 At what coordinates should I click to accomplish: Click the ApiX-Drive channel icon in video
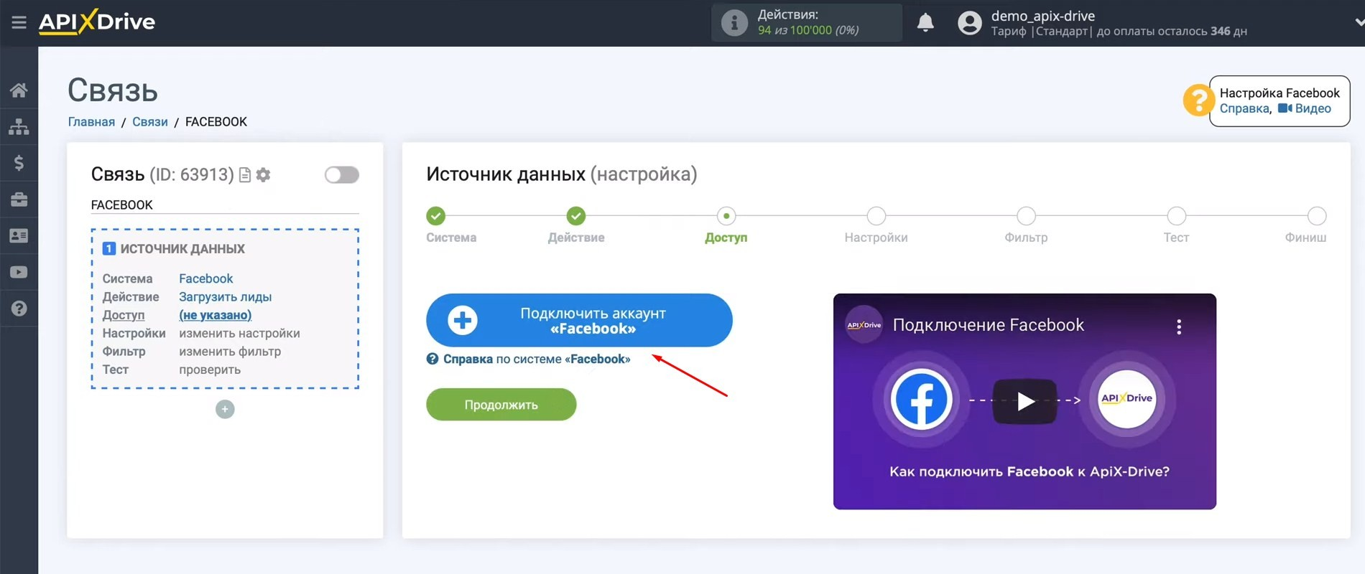tap(864, 325)
